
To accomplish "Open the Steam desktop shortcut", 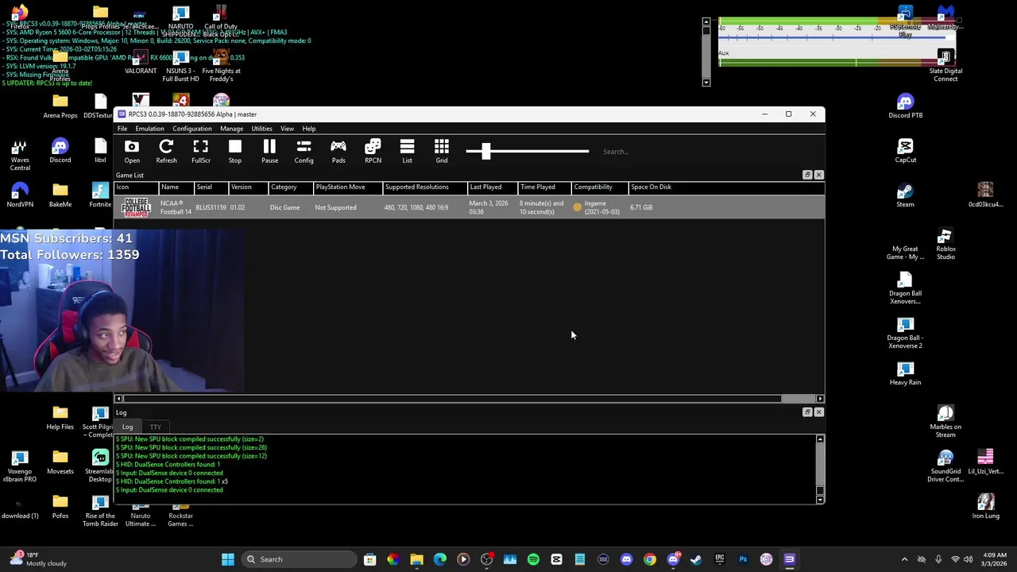I will point(905,195).
